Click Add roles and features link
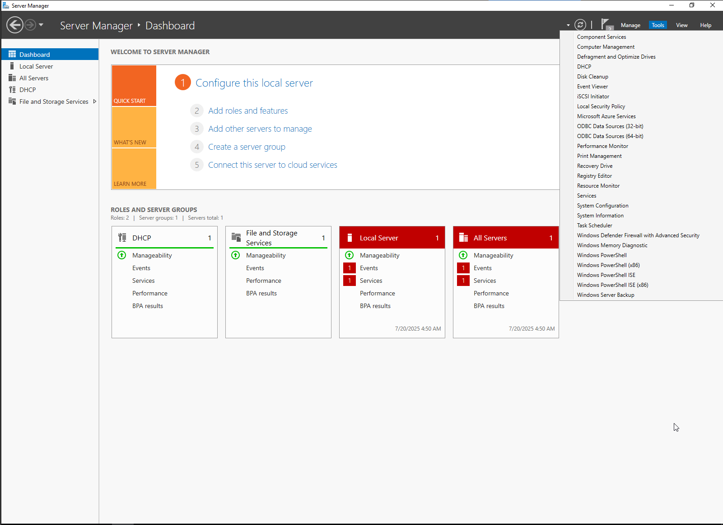This screenshot has width=723, height=525. click(248, 111)
